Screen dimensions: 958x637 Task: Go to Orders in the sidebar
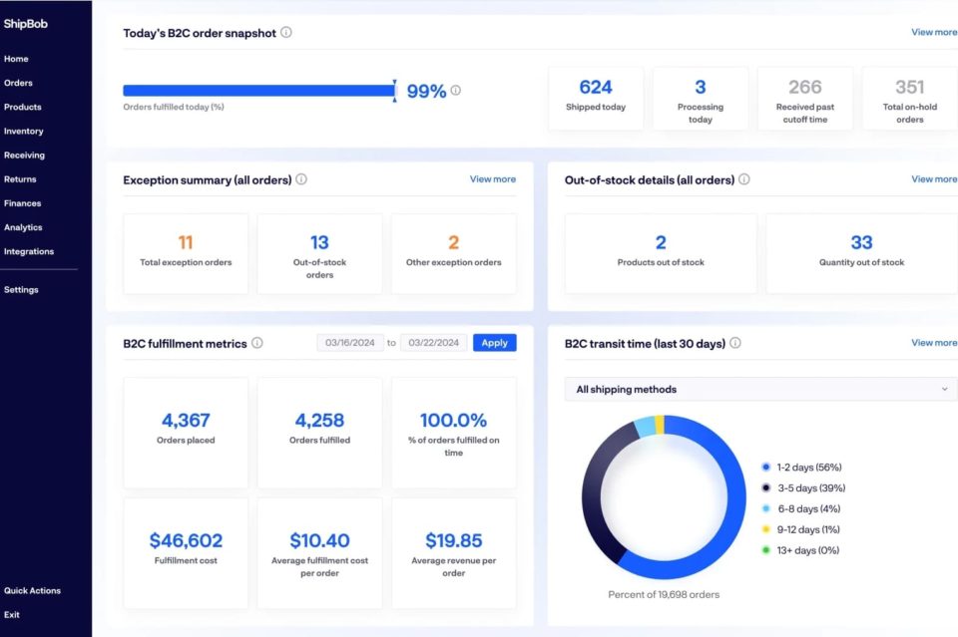[x=18, y=83]
